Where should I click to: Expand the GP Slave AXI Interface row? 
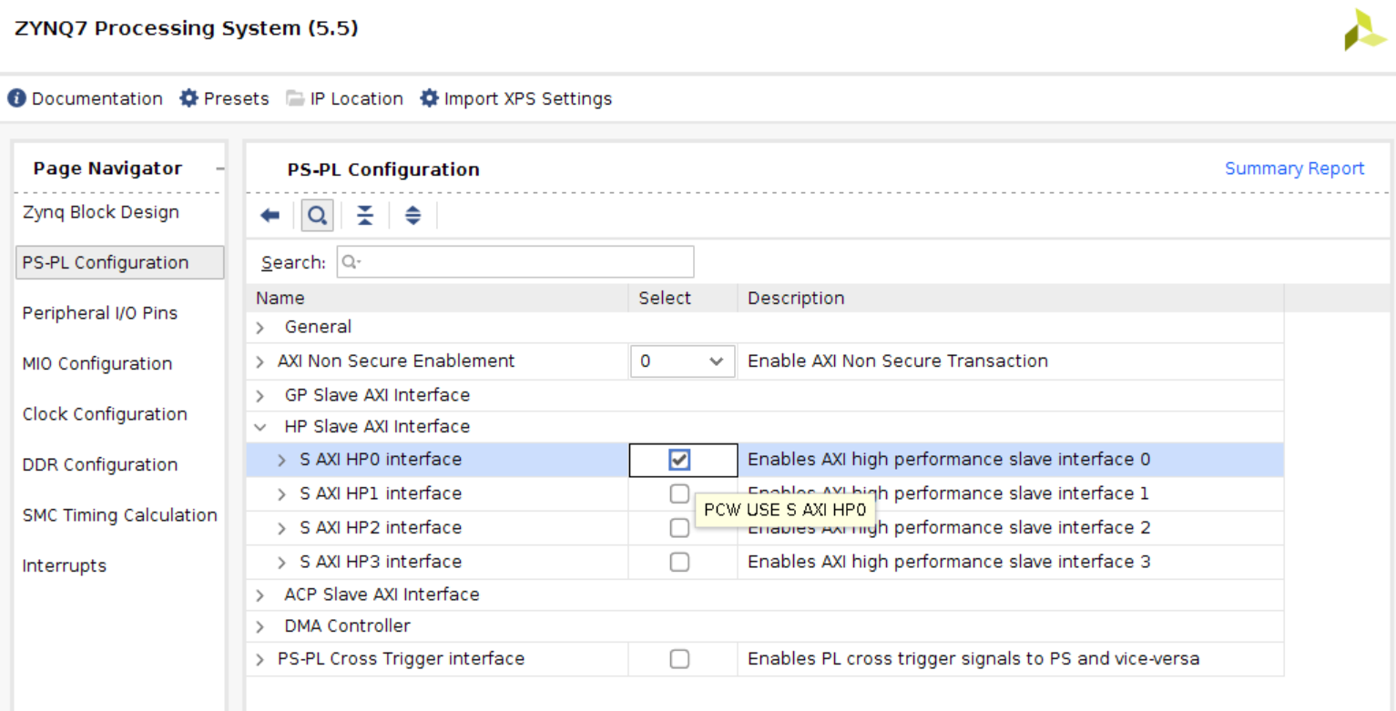point(260,396)
